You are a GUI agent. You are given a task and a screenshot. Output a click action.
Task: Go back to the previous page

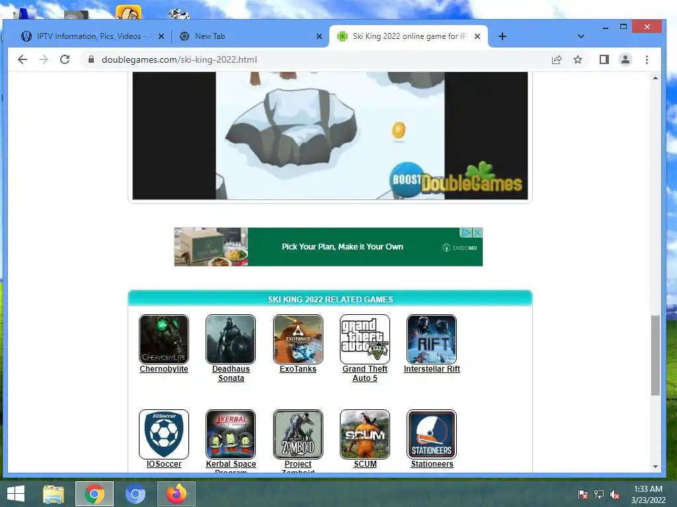(x=22, y=59)
